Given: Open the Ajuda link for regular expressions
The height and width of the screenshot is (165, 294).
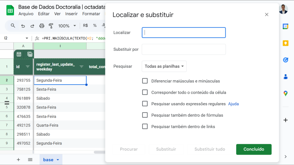Looking at the screenshot, I should [233, 104].
